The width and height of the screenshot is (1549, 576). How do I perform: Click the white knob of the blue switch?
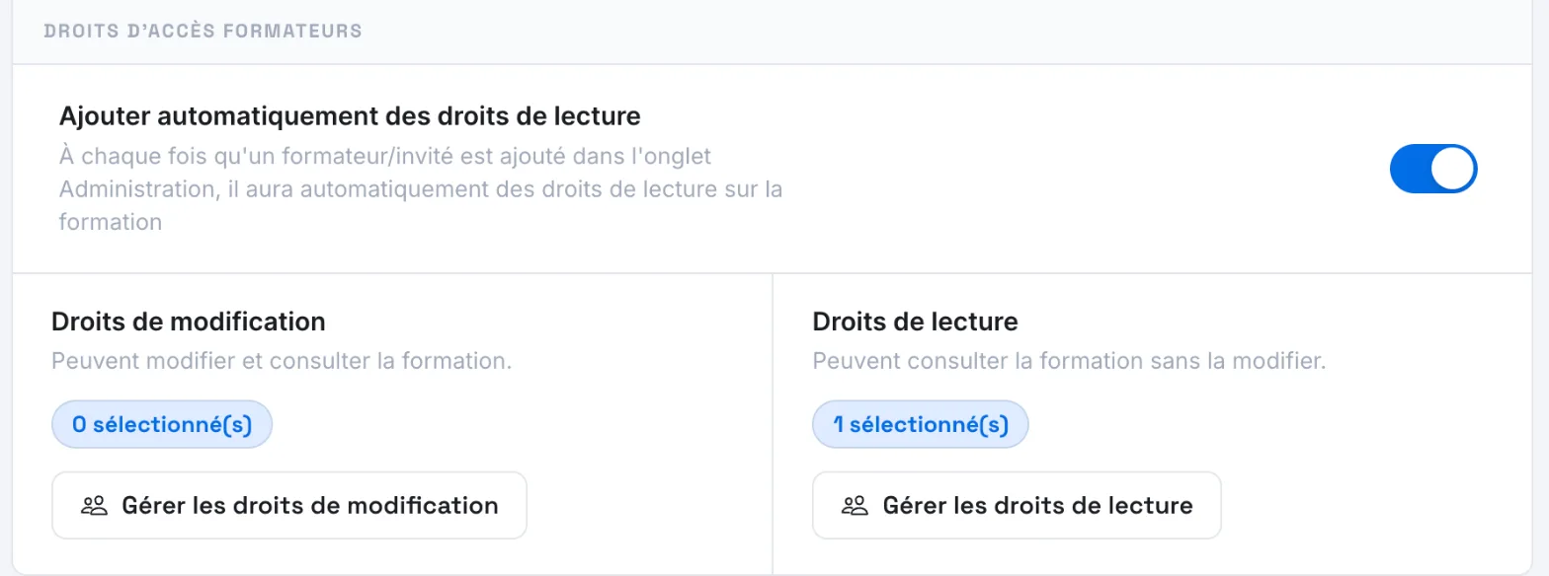1452,170
